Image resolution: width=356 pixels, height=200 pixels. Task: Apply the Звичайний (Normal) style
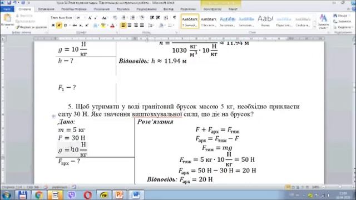coord(190,21)
